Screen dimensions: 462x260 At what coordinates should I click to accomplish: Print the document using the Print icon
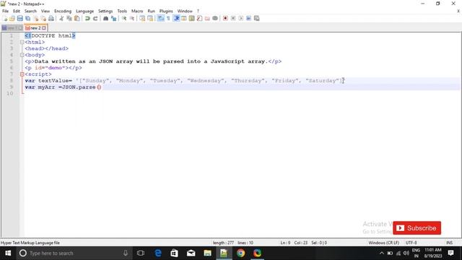(x=51, y=18)
